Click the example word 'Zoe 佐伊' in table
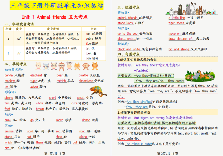The height and width of the screenshot is (156, 223). [x=92, y=43]
